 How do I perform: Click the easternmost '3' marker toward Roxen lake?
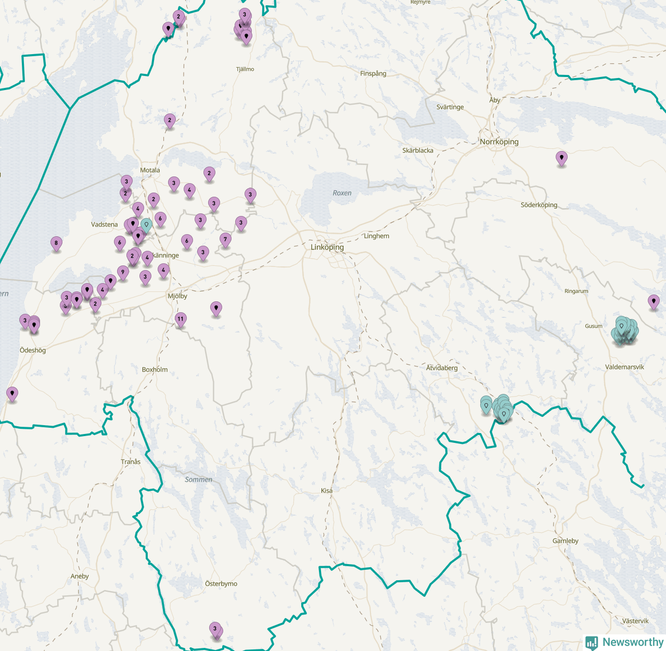pos(250,196)
